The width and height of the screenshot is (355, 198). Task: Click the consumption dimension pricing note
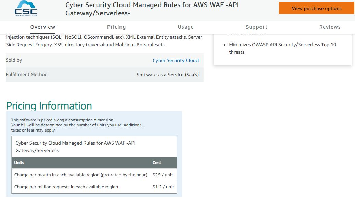click(x=77, y=125)
